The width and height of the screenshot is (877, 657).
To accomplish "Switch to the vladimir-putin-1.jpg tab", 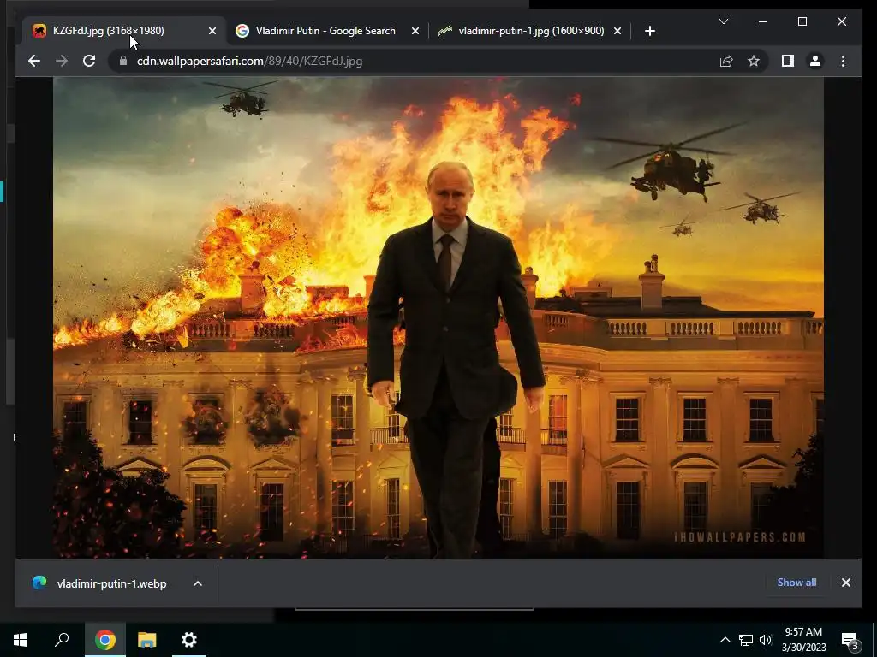I will [531, 31].
